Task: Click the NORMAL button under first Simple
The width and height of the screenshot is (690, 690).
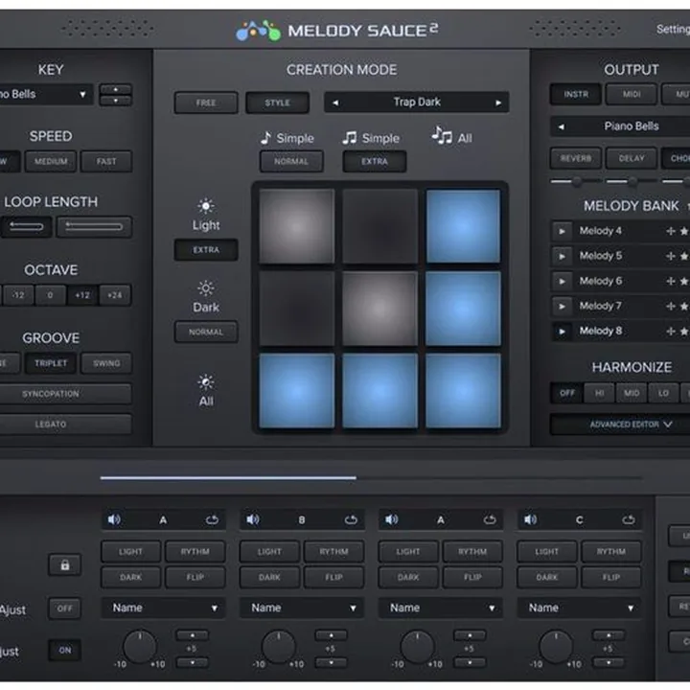Action: coord(291,162)
